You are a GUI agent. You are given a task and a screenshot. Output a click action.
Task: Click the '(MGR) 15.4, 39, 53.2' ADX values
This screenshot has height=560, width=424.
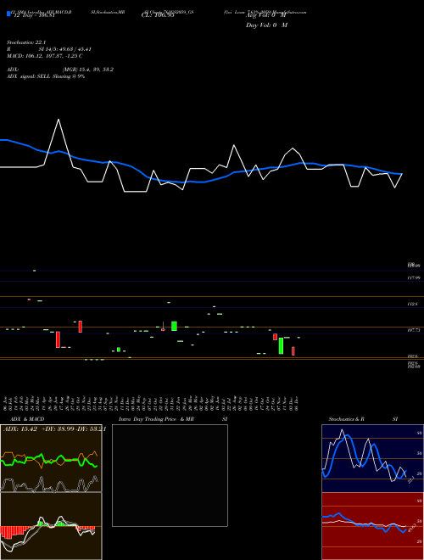click(88, 70)
